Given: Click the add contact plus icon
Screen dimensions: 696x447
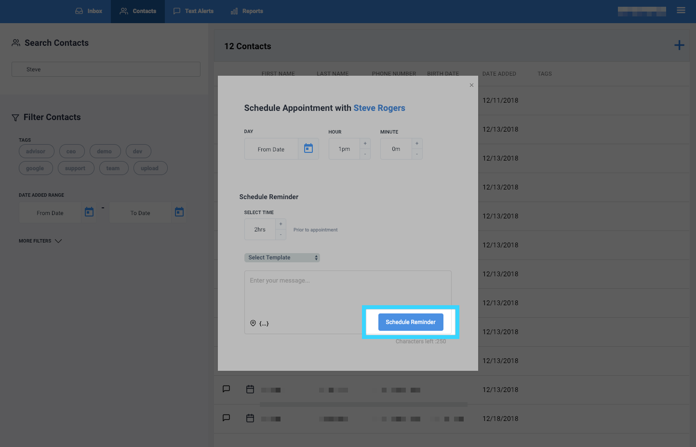Looking at the screenshot, I should [x=679, y=45].
